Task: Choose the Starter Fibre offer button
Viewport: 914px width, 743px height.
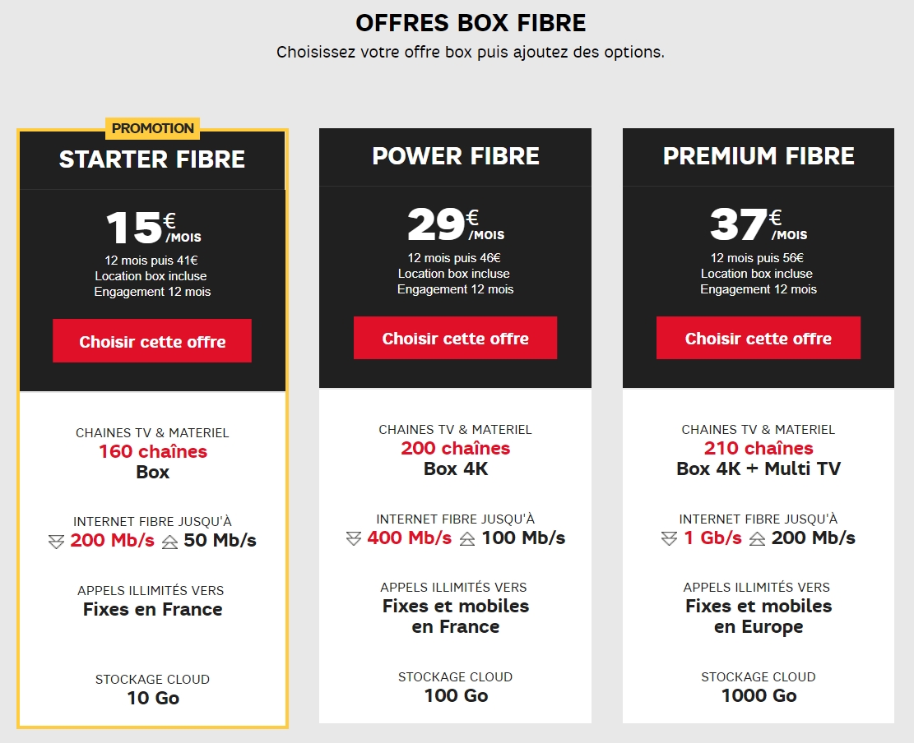Action: [x=152, y=340]
